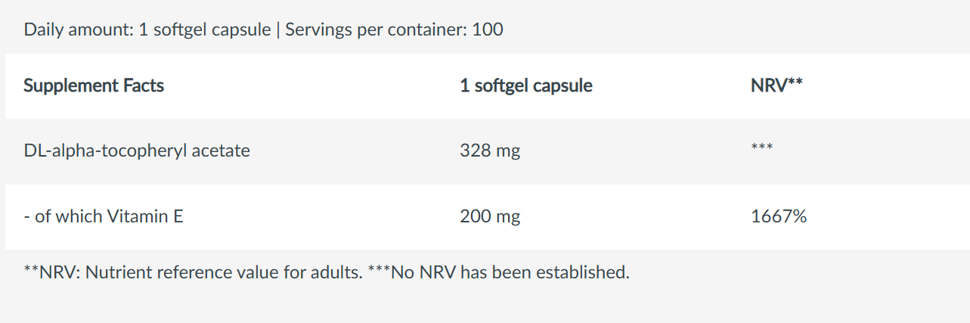Click the "Daily amount:" label text
The image size is (970, 323).
pos(79,30)
